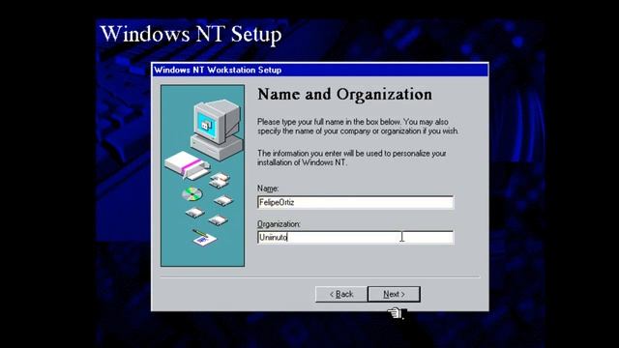Click the Windows NT Setup banner text
The height and width of the screenshot is (348, 619).
(x=192, y=34)
